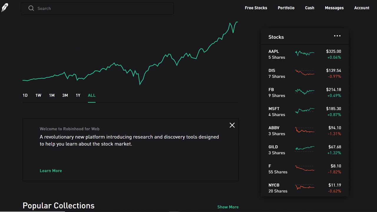Click the F price $8.10

point(336,166)
